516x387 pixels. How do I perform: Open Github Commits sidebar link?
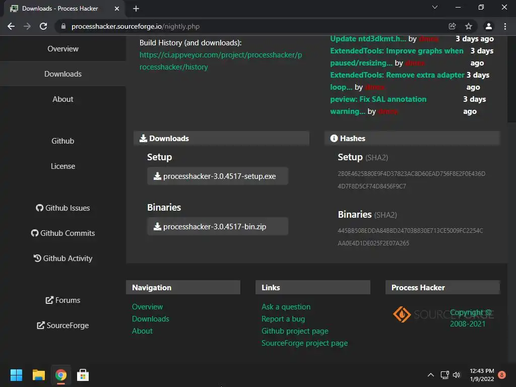[63, 233]
